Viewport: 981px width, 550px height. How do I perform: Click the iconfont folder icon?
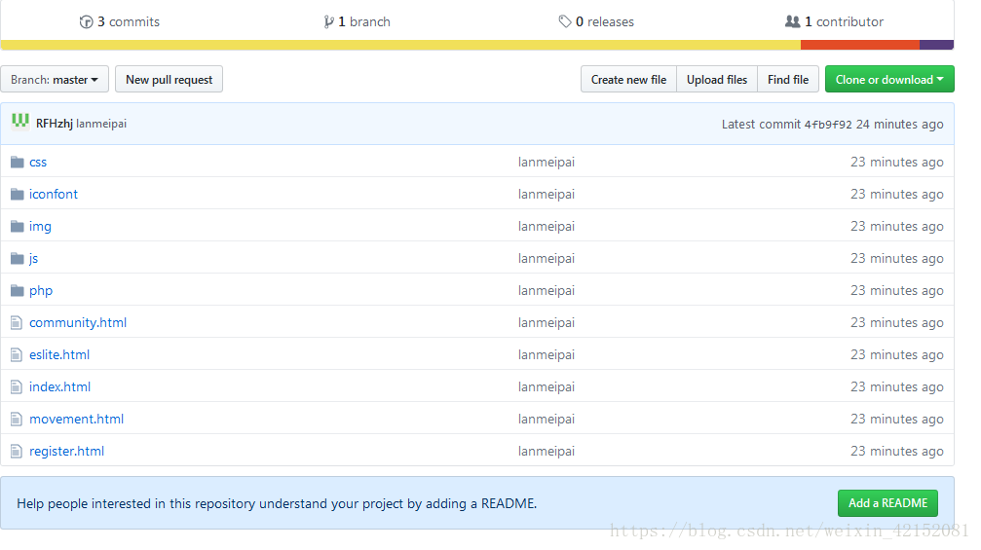[17, 194]
